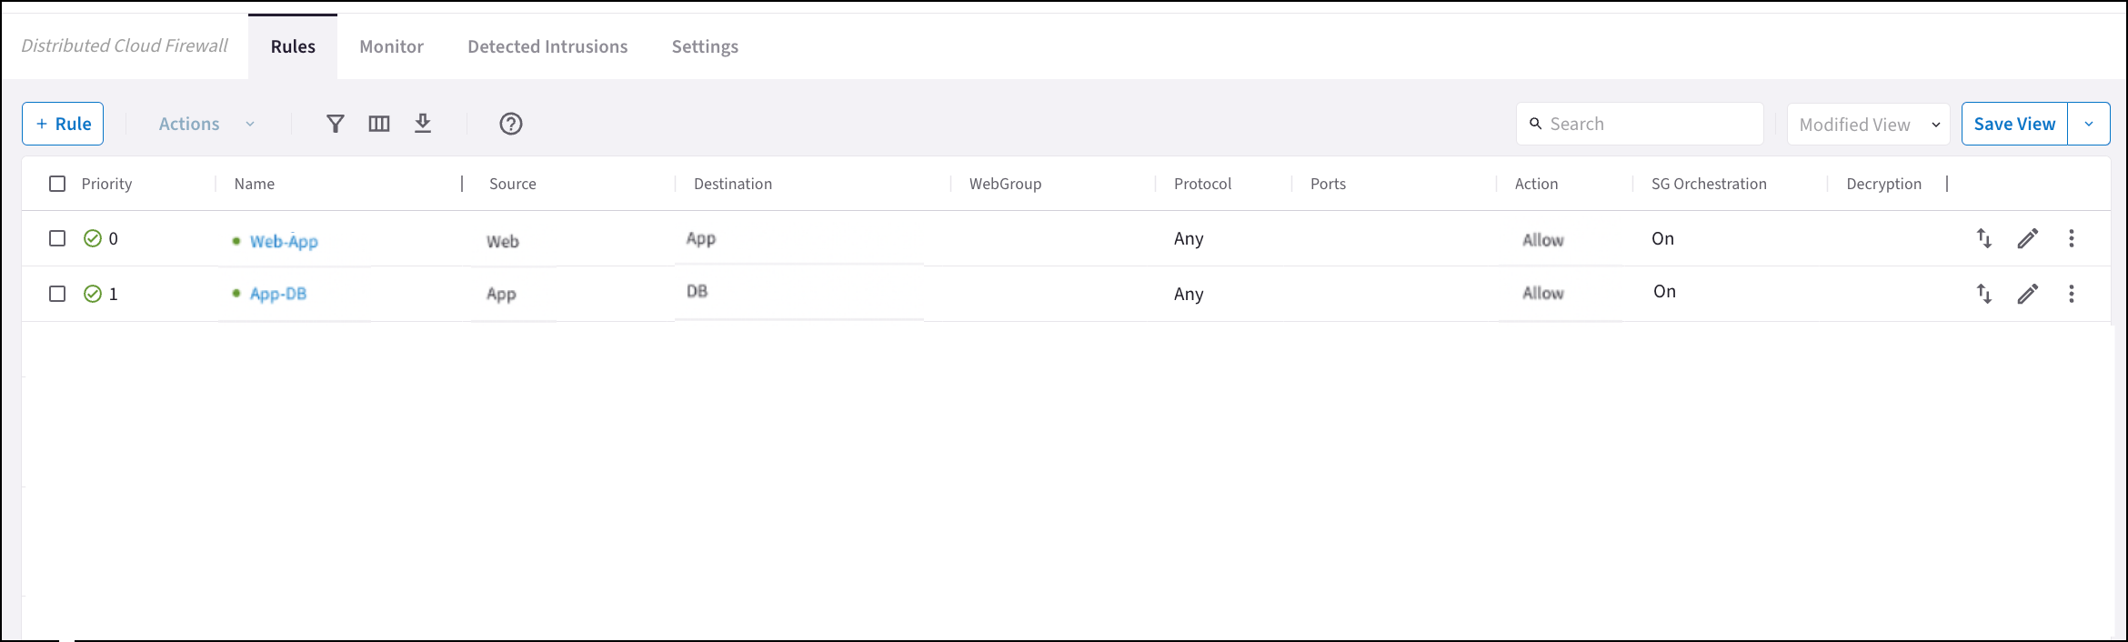
Task: Click the SG Orchestration column header
Action: [x=1709, y=184]
